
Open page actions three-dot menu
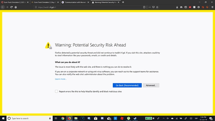150,7
